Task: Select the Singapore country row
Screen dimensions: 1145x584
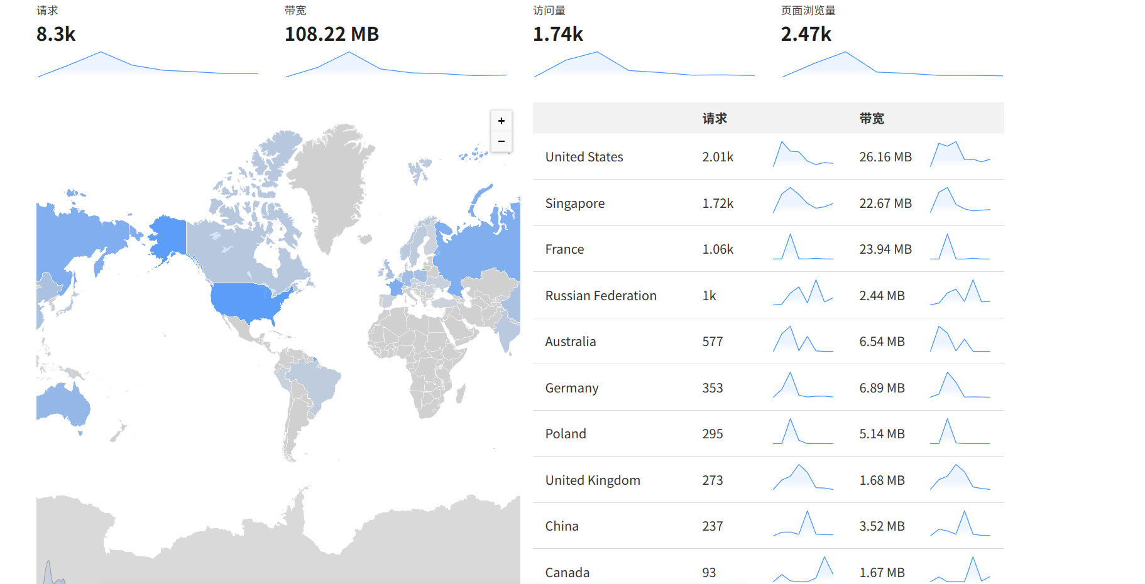Action: [x=574, y=203]
